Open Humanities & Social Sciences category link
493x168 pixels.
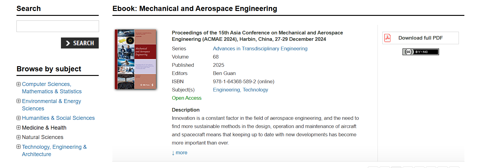[x=58, y=118]
